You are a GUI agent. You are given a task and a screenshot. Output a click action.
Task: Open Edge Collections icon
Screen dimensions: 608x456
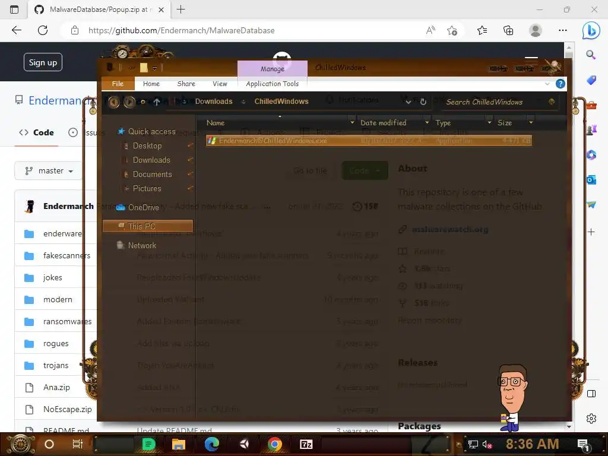508,30
